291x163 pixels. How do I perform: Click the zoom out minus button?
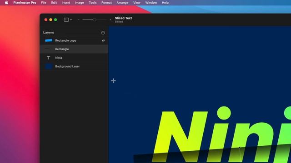[x=79, y=19]
